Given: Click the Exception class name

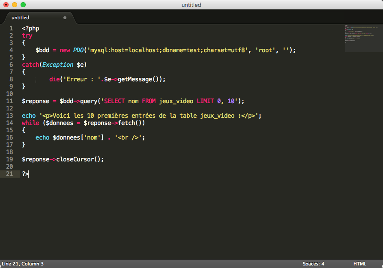Looking at the screenshot, I should coord(58,65).
